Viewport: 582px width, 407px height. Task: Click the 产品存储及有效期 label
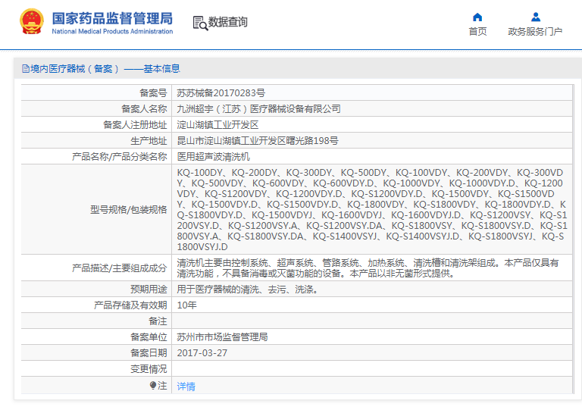click(130, 305)
